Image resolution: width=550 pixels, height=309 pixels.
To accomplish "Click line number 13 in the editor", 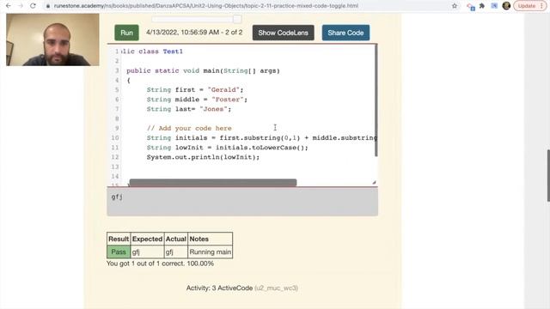I will pyautogui.click(x=115, y=167).
